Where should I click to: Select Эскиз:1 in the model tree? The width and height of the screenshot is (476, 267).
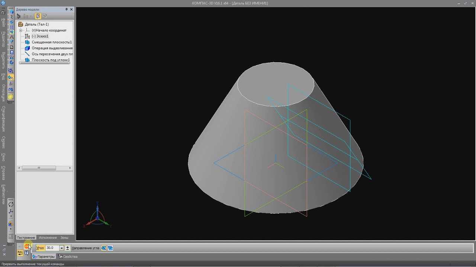pyautogui.click(x=40, y=36)
